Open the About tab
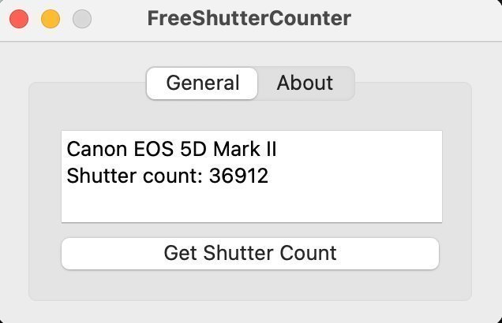Image resolution: width=502 pixels, height=323 pixels. tap(305, 84)
